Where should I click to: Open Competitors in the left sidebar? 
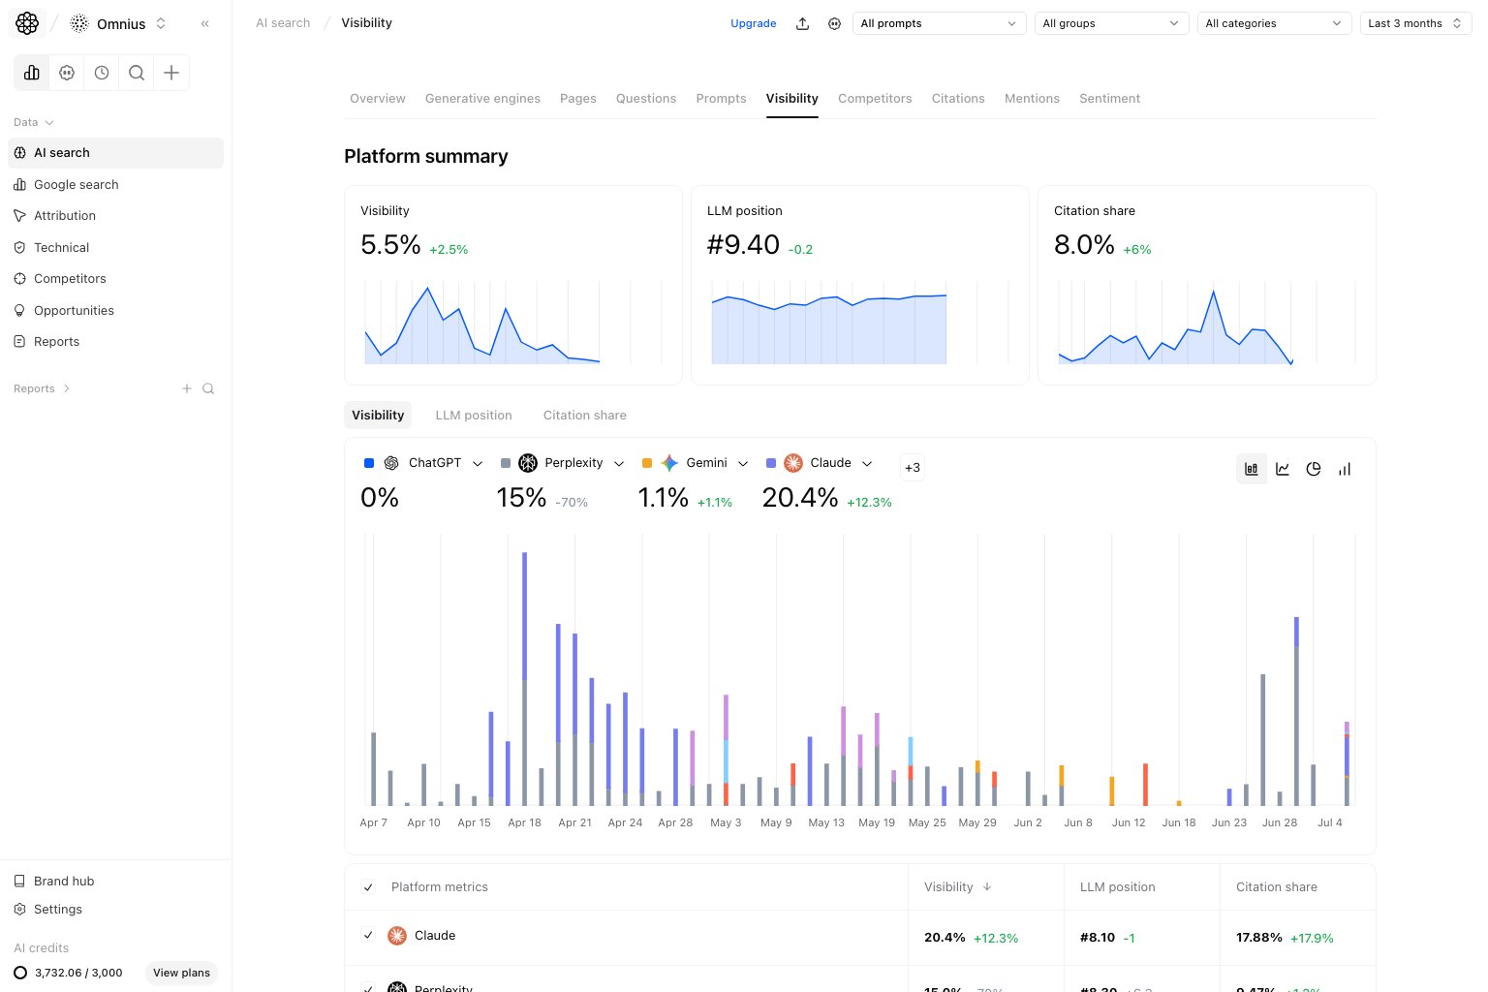coord(116,278)
